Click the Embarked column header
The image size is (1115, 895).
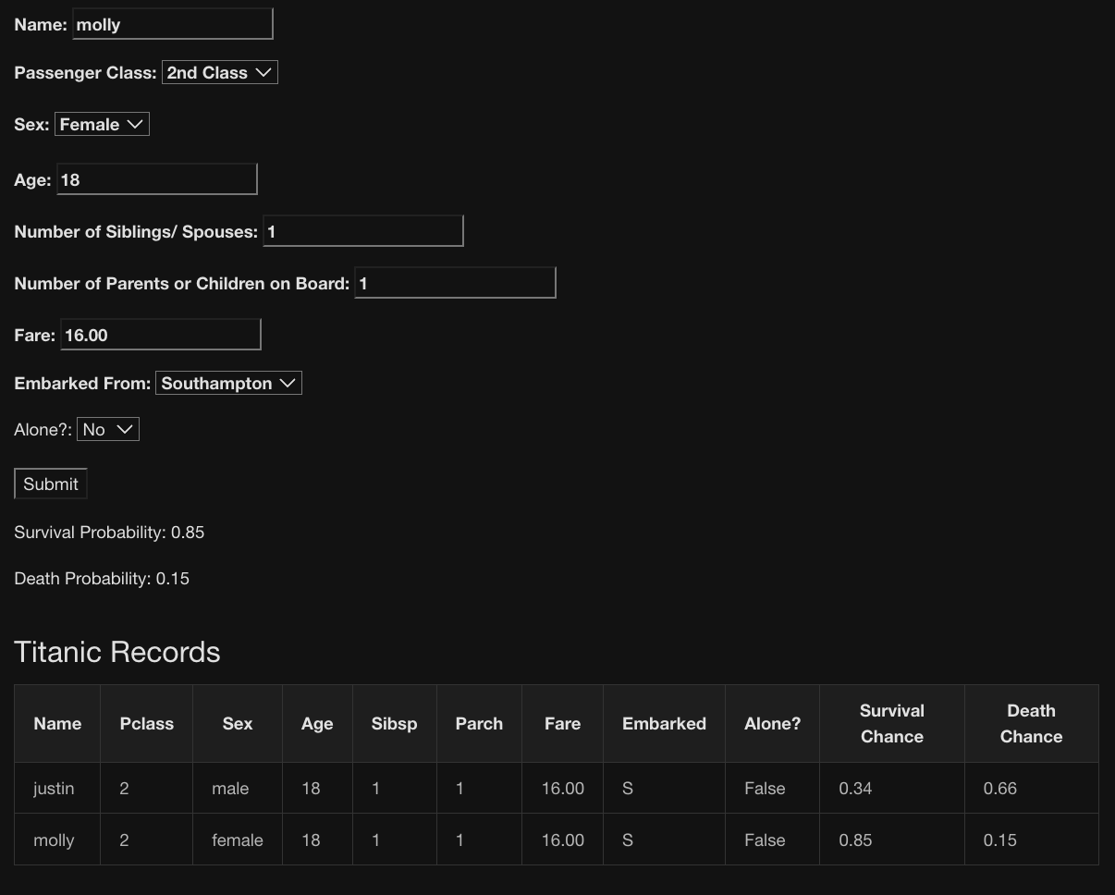click(664, 724)
